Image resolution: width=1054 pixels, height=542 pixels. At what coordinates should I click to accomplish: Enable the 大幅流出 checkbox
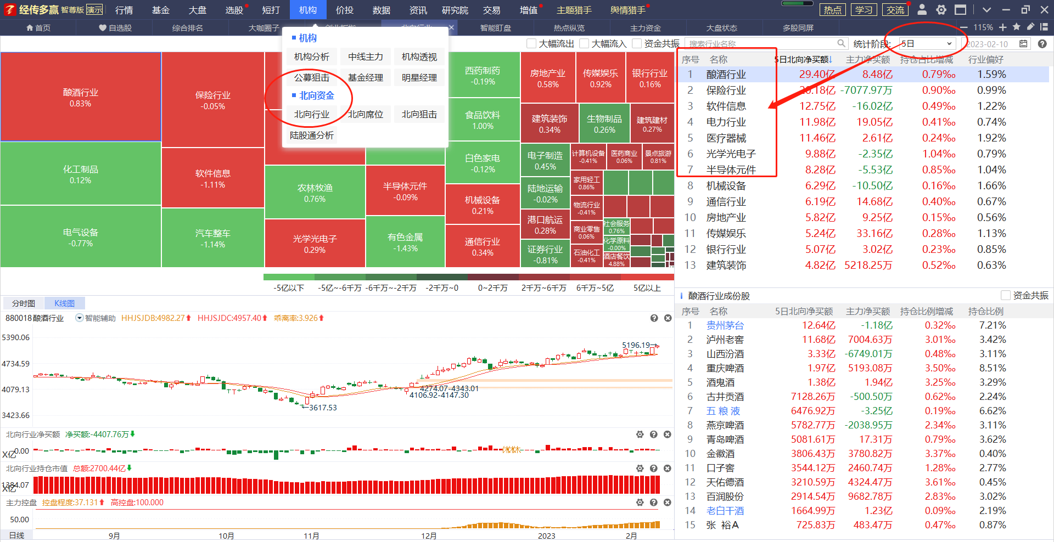[531, 43]
